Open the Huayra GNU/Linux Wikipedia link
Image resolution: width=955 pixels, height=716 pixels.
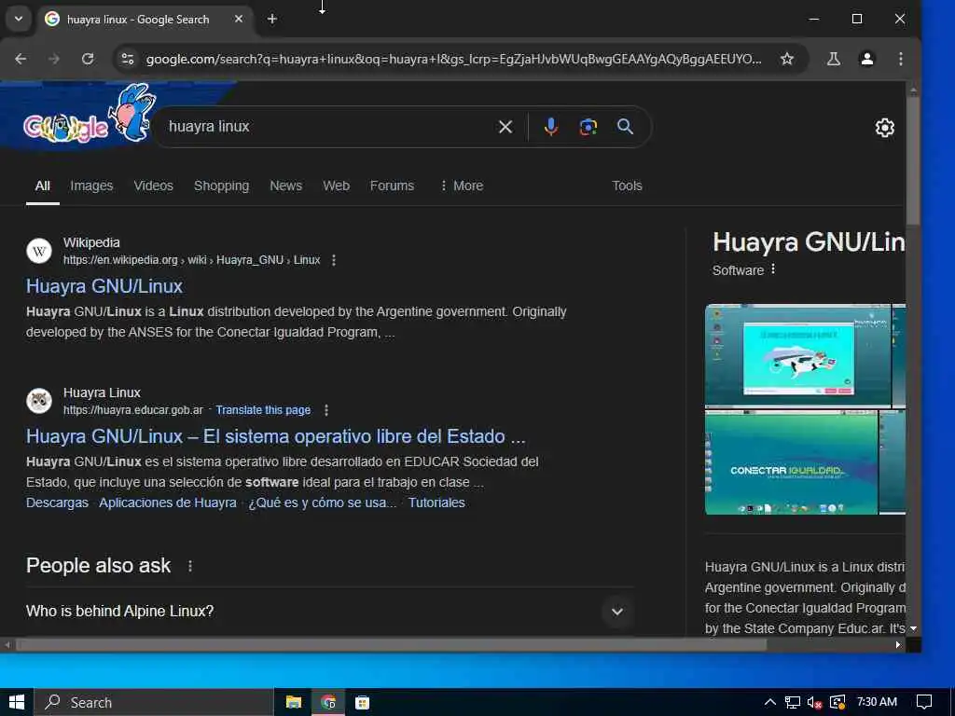tap(104, 286)
